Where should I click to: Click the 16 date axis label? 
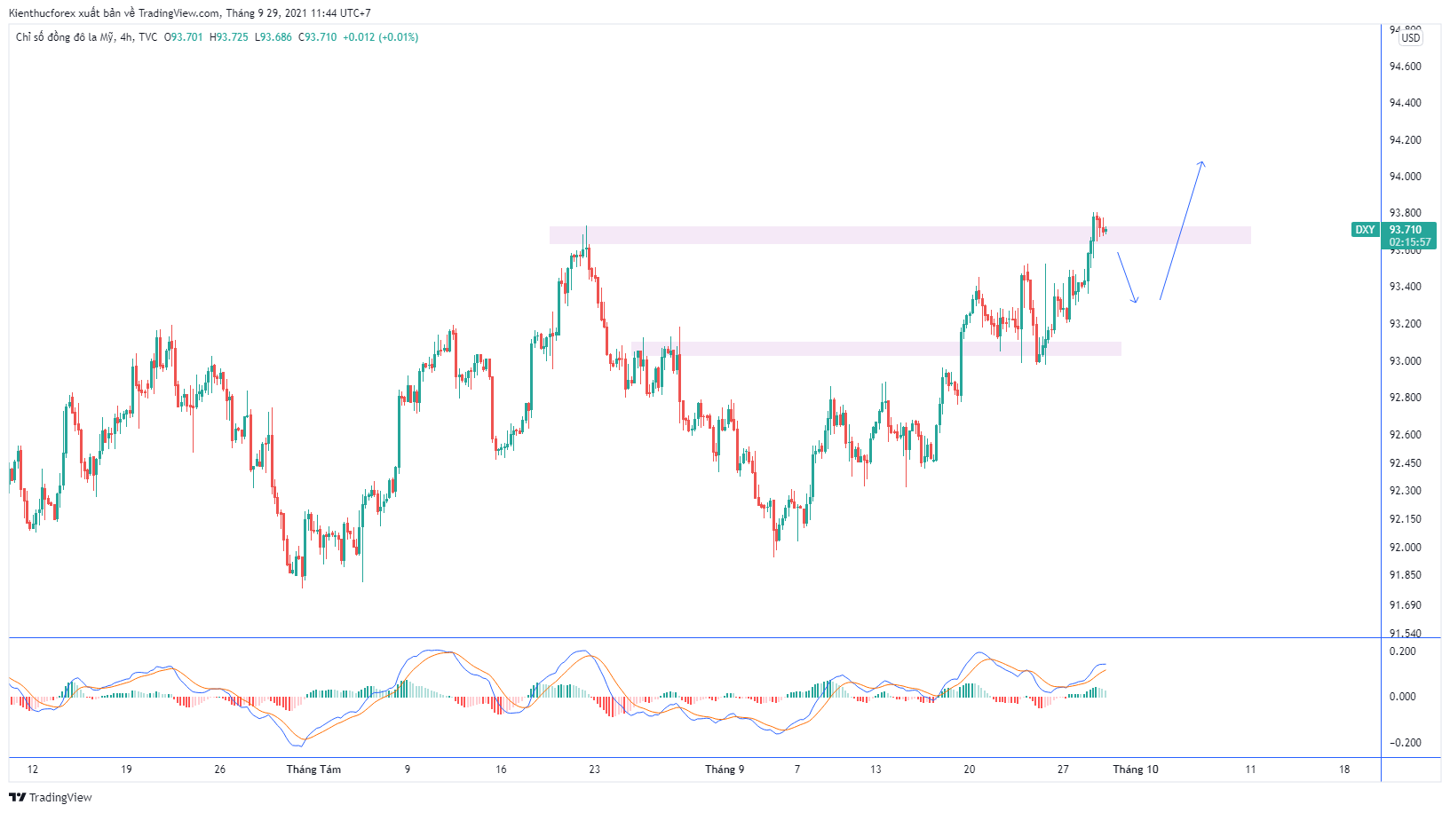pyautogui.click(x=501, y=770)
